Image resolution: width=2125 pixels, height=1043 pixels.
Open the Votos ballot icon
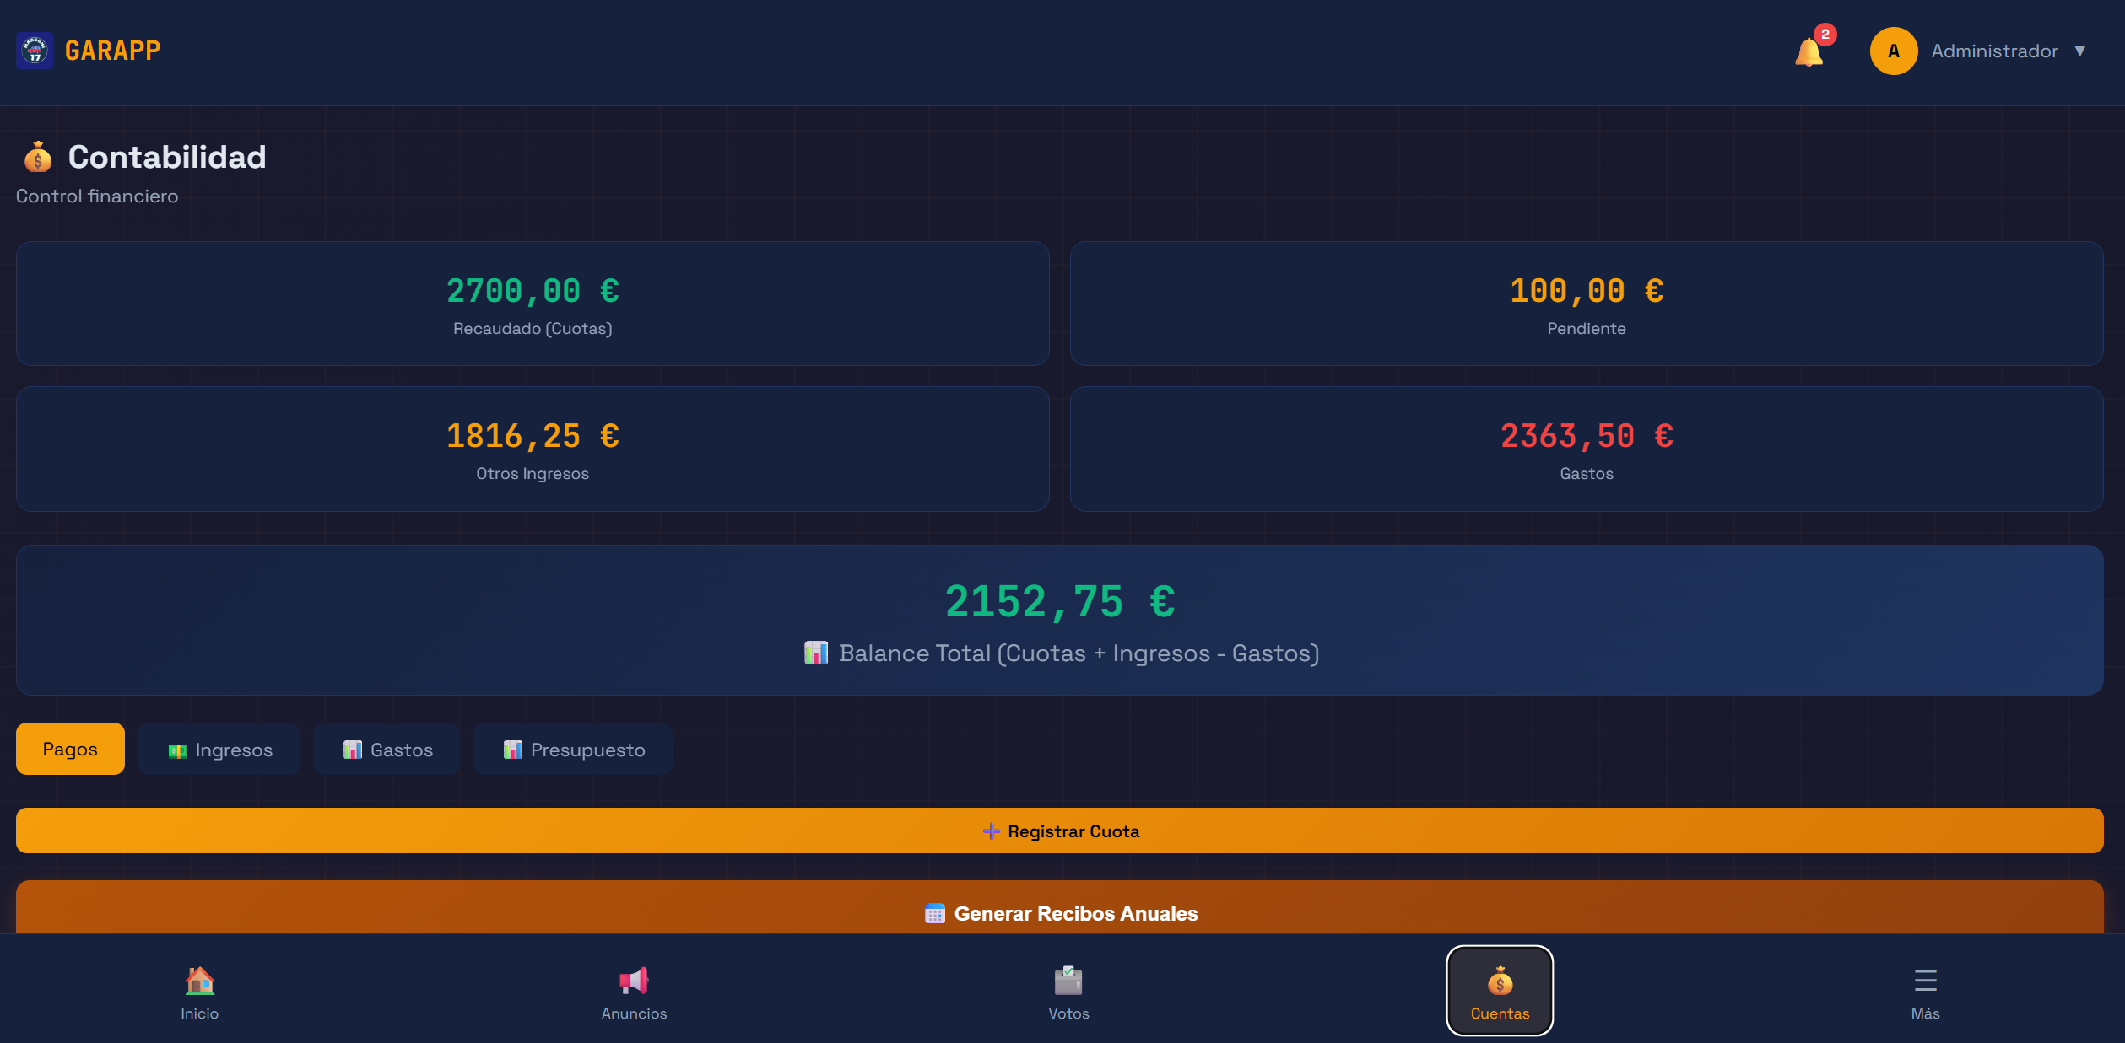tap(1068, 981)
